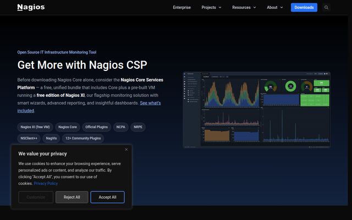The width and height of the screenshot is (352, 220).
Task: Click "Open Source IT Infrastructure Monitoring Tool" text
Action: click(x=57, y=52)
